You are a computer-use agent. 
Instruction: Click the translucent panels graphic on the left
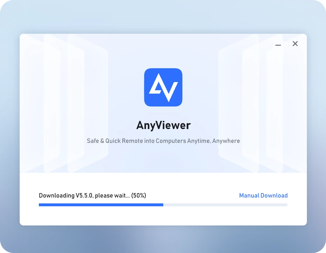point(64,103)
